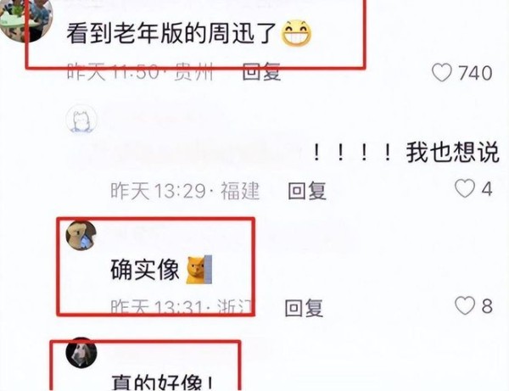Image resolution: width=509 pixels, height=391 pixels.
Task: Like the comment with 740 likes
Action: tap(442, 73)
